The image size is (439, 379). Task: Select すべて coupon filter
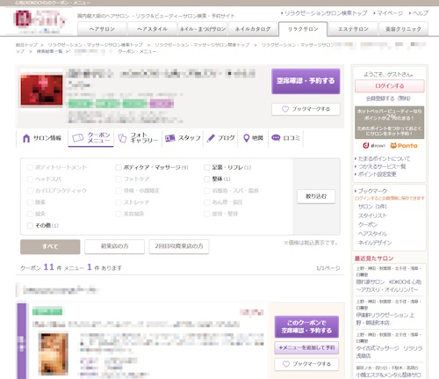pyautogui.click(x=50, y=246)
